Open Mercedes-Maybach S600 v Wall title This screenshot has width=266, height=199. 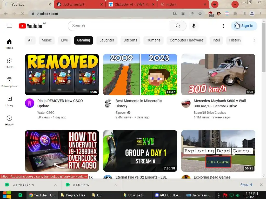[x=220, y=103]
